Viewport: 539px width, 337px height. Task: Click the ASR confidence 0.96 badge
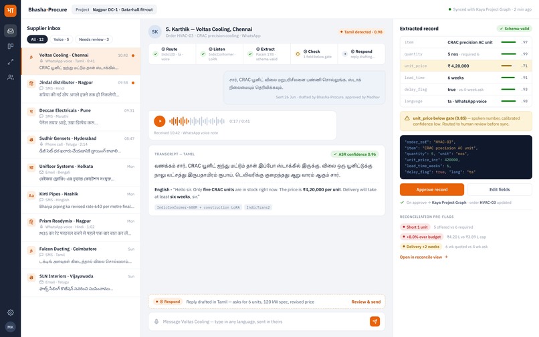coord(354,154)
